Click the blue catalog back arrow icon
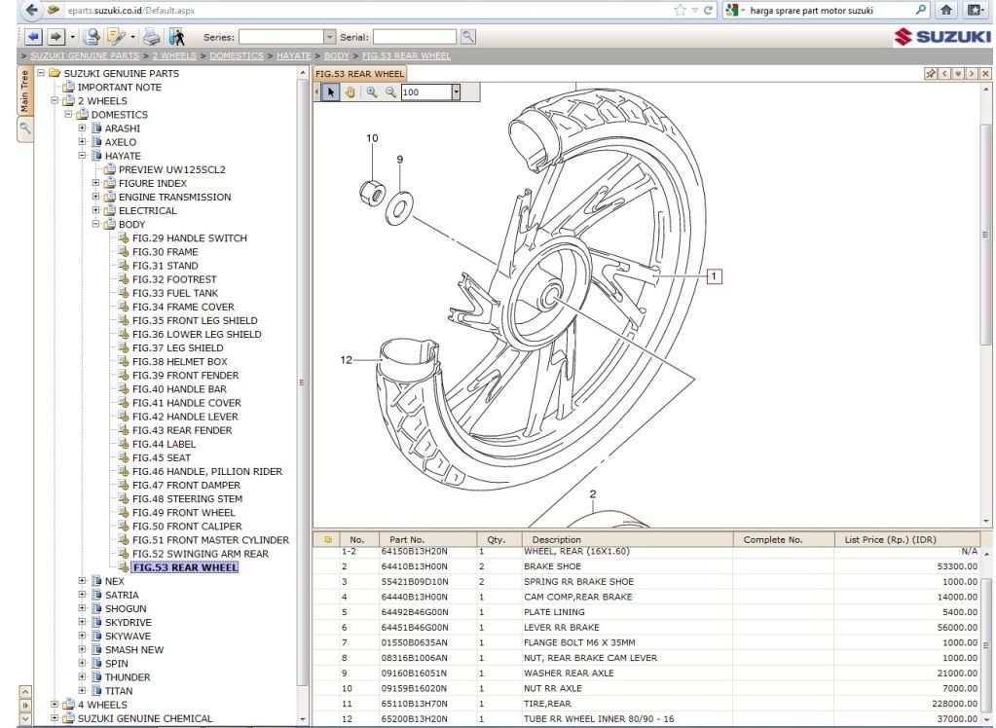This screenshot has width=996, height=728. tap(33, 37)
